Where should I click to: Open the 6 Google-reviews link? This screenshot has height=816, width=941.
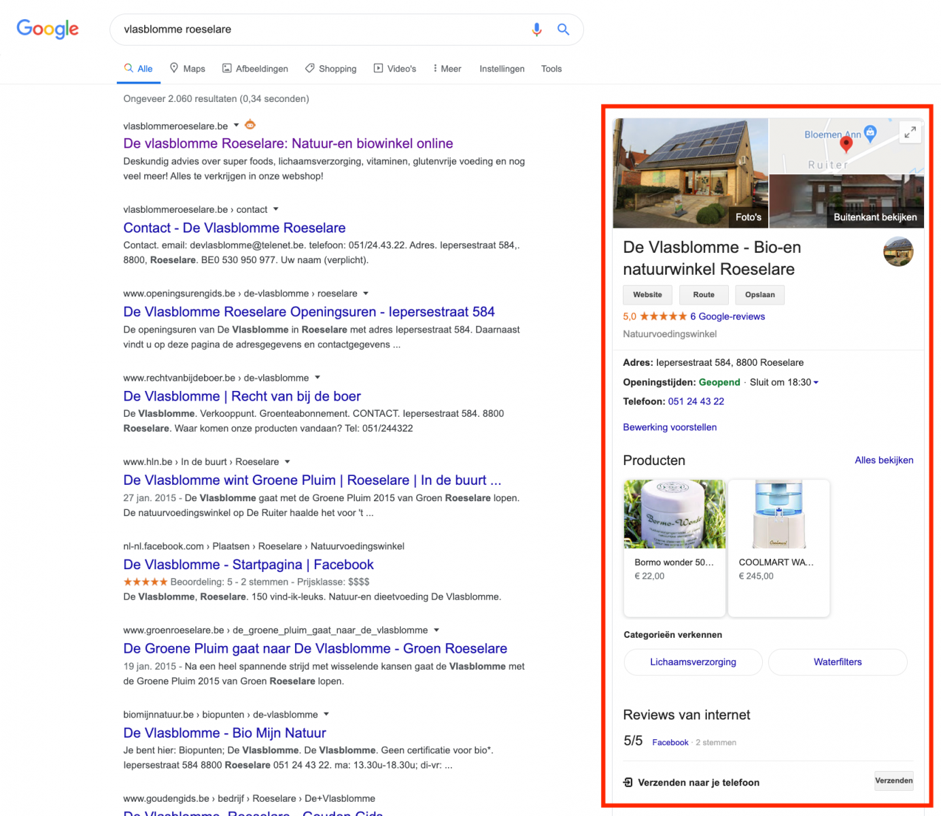click(x=728, y=316)
